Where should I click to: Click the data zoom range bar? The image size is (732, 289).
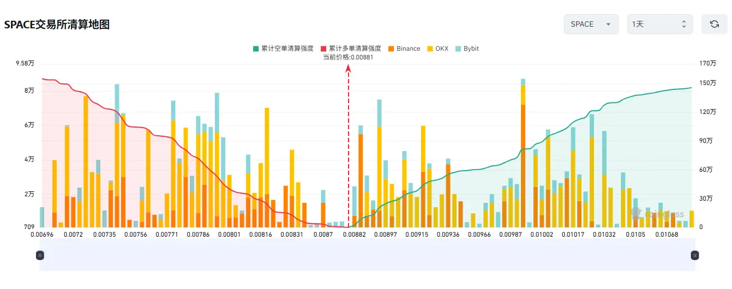coord(367,255)
